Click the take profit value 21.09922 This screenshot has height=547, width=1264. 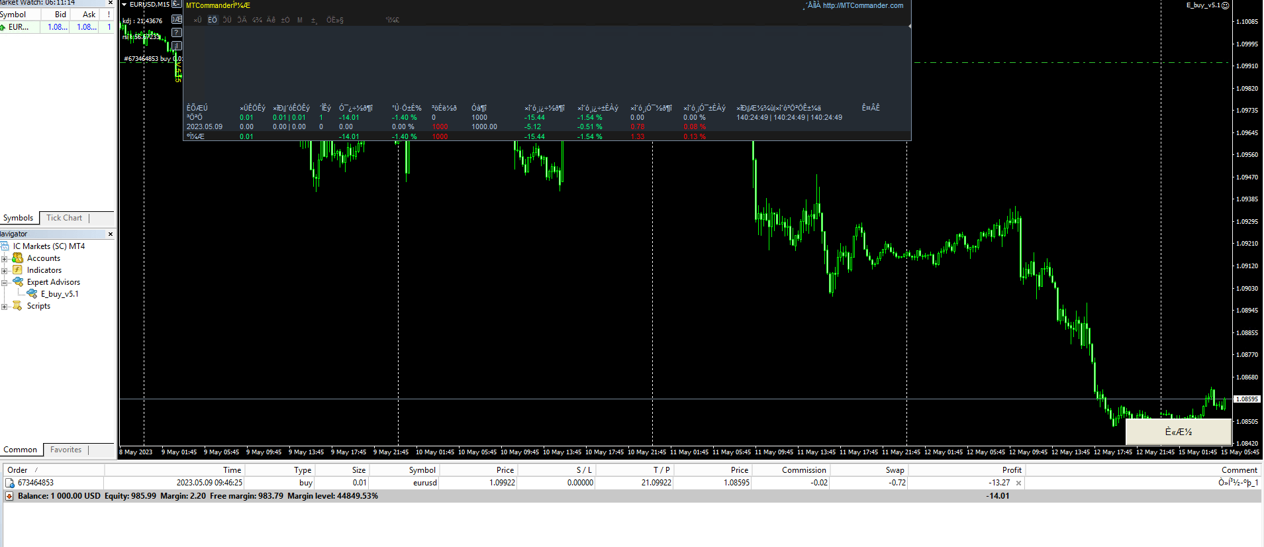[656, 483]
